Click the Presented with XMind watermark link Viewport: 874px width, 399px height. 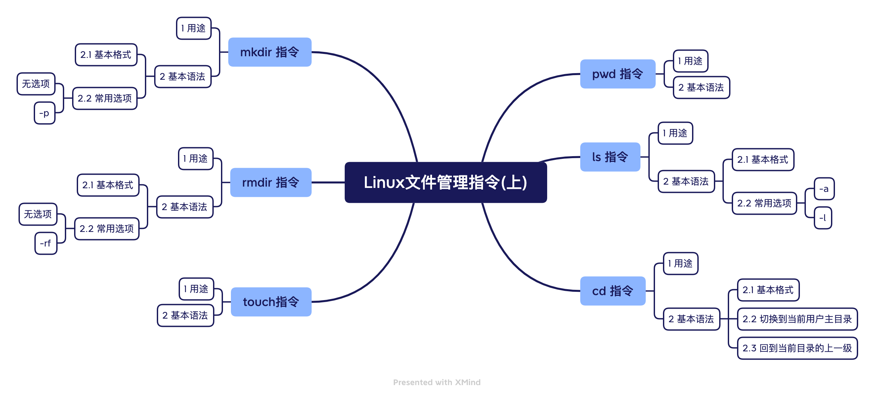(436, 383)
